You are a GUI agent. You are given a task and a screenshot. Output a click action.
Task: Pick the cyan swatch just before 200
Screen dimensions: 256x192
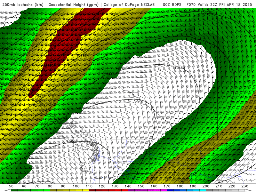point(203,190)
